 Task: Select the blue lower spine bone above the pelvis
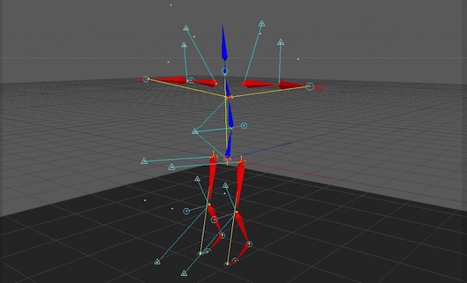tap(228, 145)
